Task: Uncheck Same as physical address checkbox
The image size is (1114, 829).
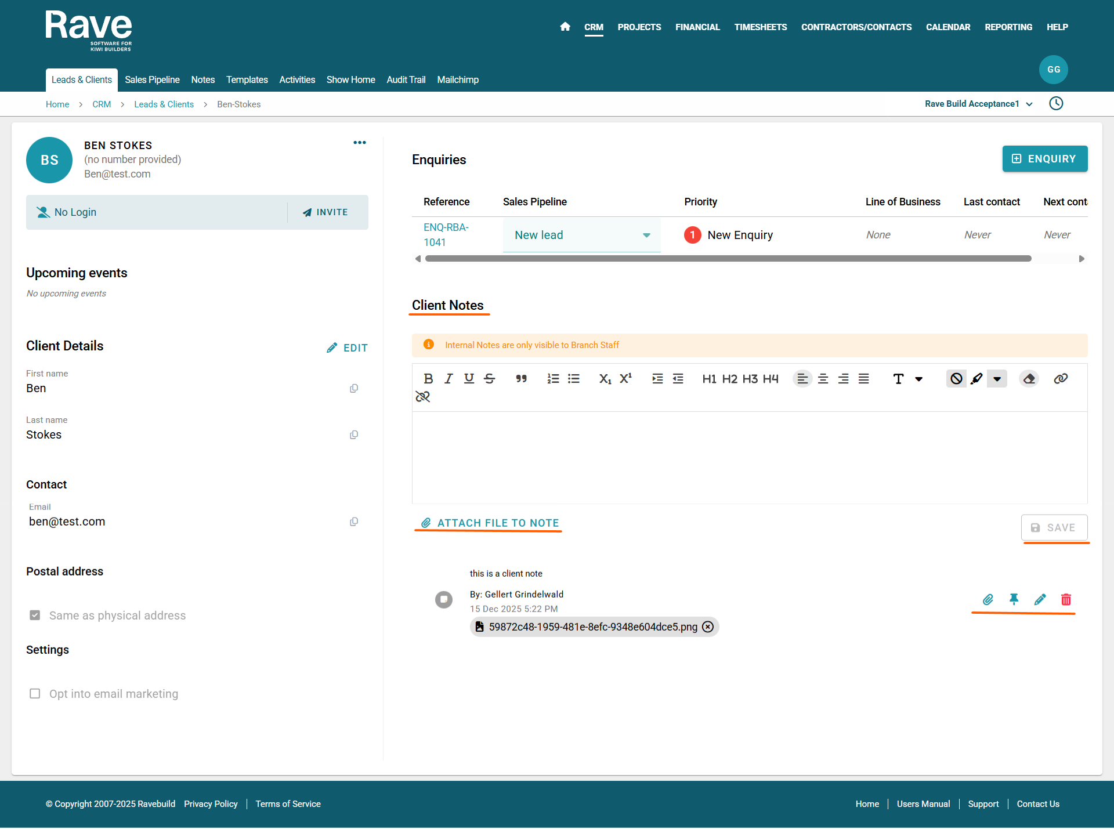Action: (x=35, y=615)
